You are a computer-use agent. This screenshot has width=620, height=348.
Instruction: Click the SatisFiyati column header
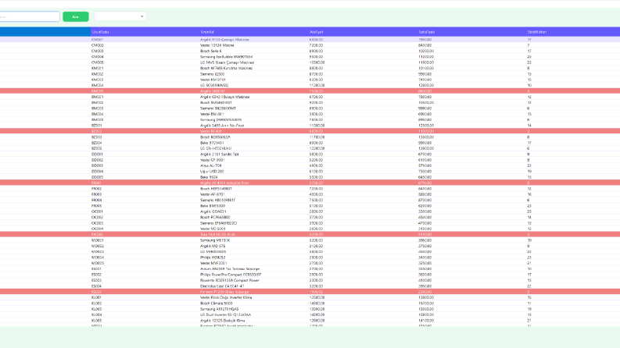(x=427, y=32)
